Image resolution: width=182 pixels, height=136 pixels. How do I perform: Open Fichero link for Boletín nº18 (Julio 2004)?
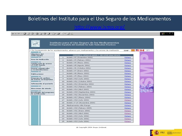[128, 100]
